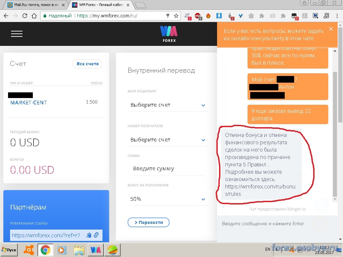
Task: Close the orange chat notification
Action: [x=331, y=29]
